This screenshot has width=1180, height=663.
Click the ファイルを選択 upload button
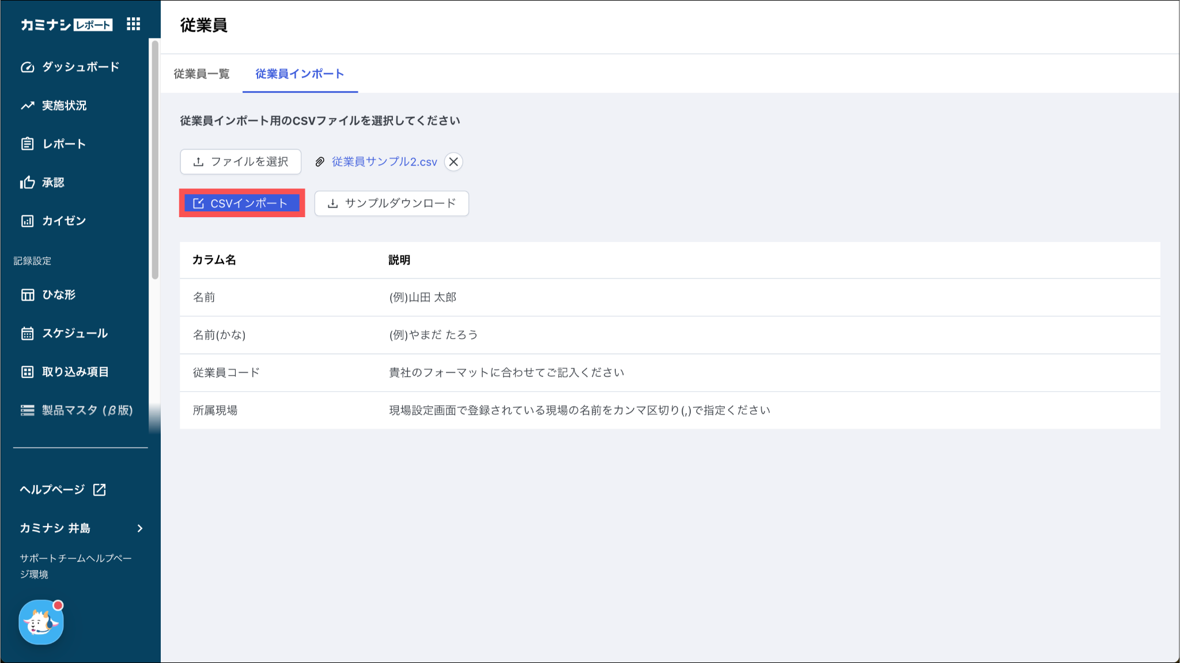coord(240,162)
